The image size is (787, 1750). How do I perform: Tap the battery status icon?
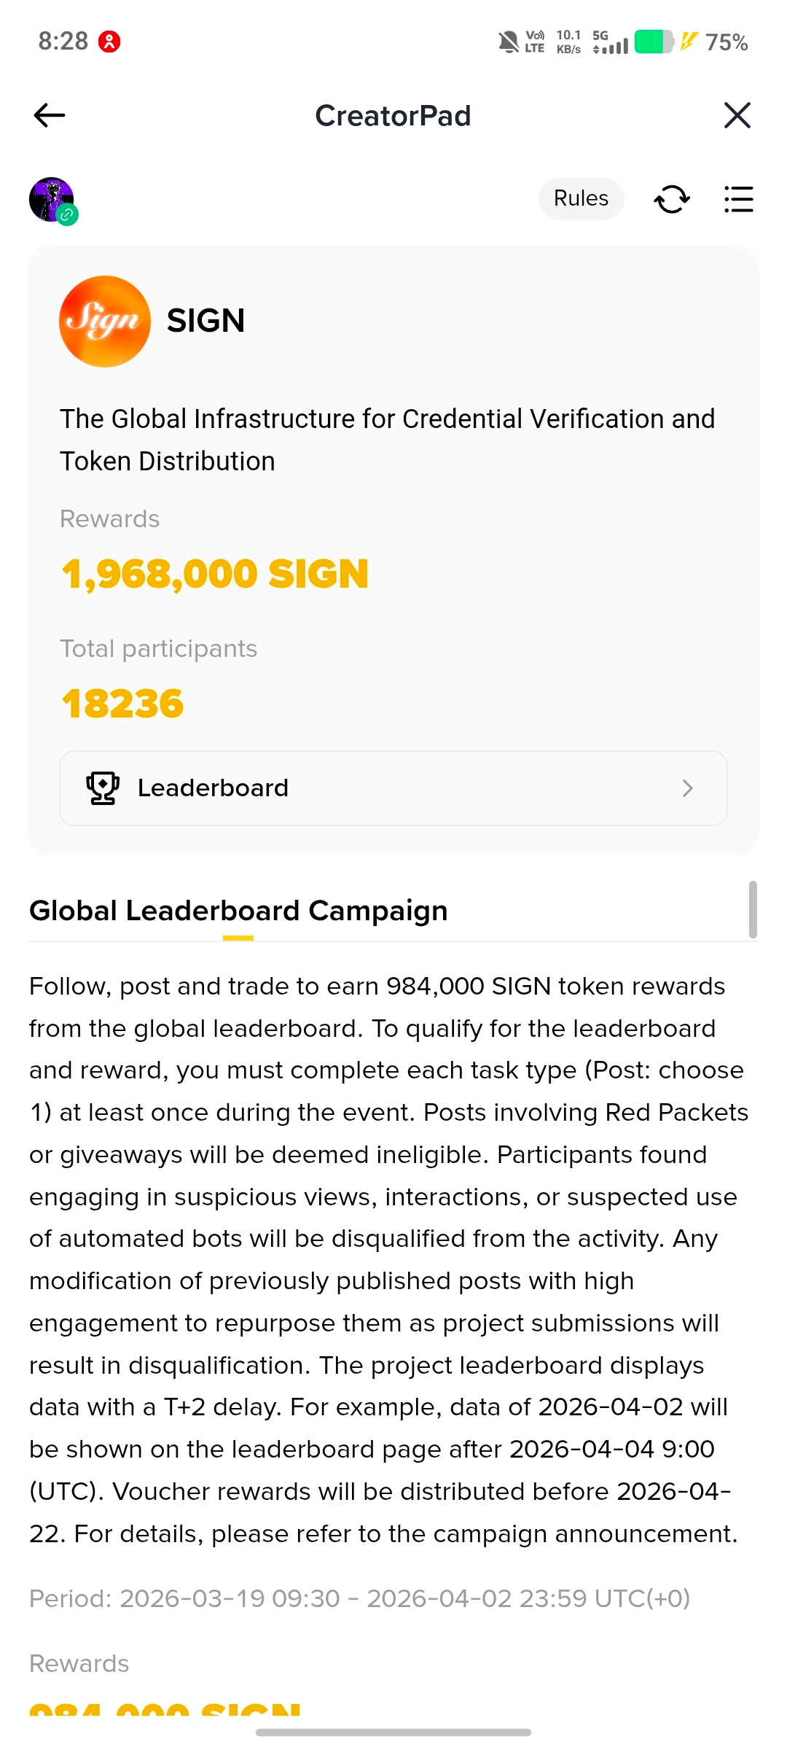click(654, 42)
